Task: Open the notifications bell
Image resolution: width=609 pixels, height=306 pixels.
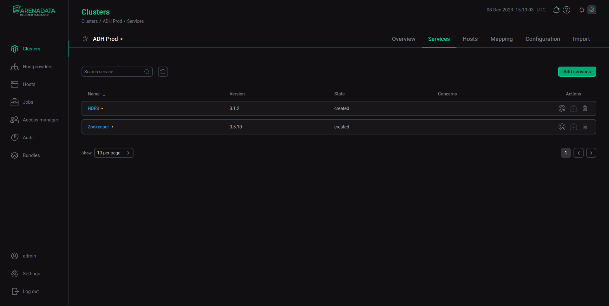Action: (x=556, y=10)
